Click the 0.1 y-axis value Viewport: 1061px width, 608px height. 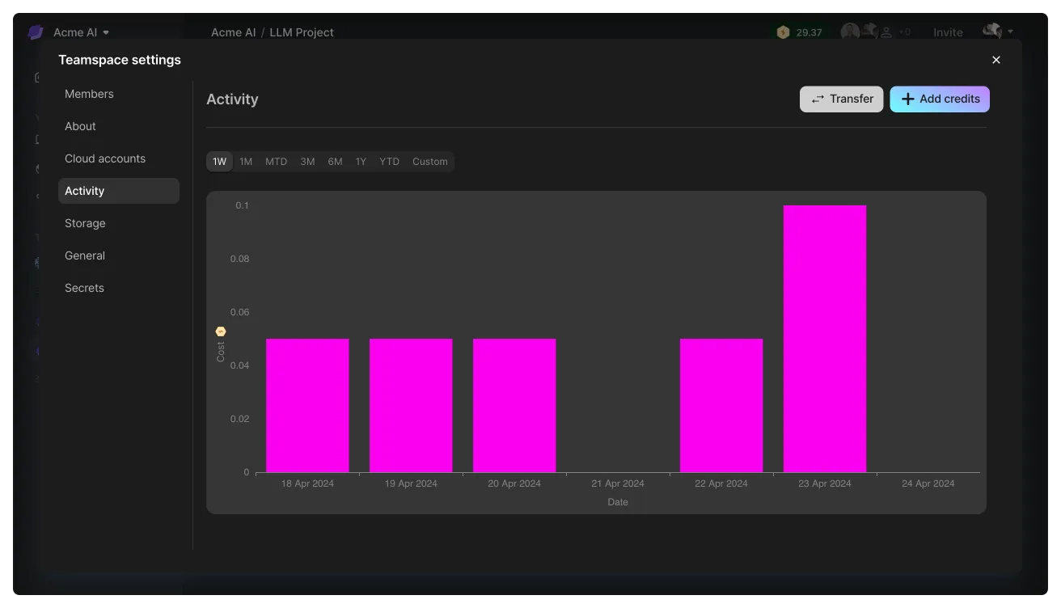click(x=242, y=205)
